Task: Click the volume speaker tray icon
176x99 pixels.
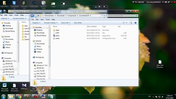Action: 163,97
